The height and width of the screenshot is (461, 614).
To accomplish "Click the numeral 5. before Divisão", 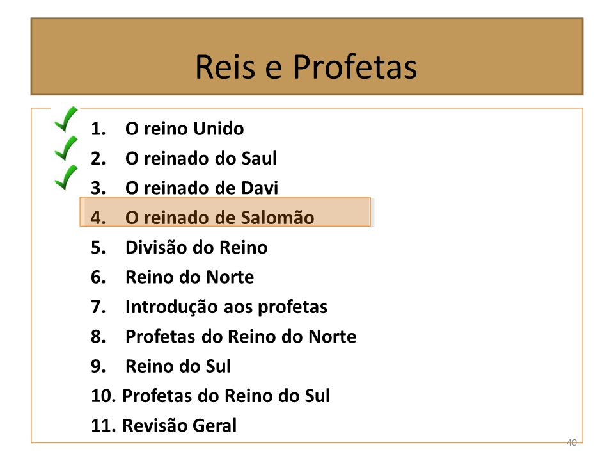I will pos(98,247).
